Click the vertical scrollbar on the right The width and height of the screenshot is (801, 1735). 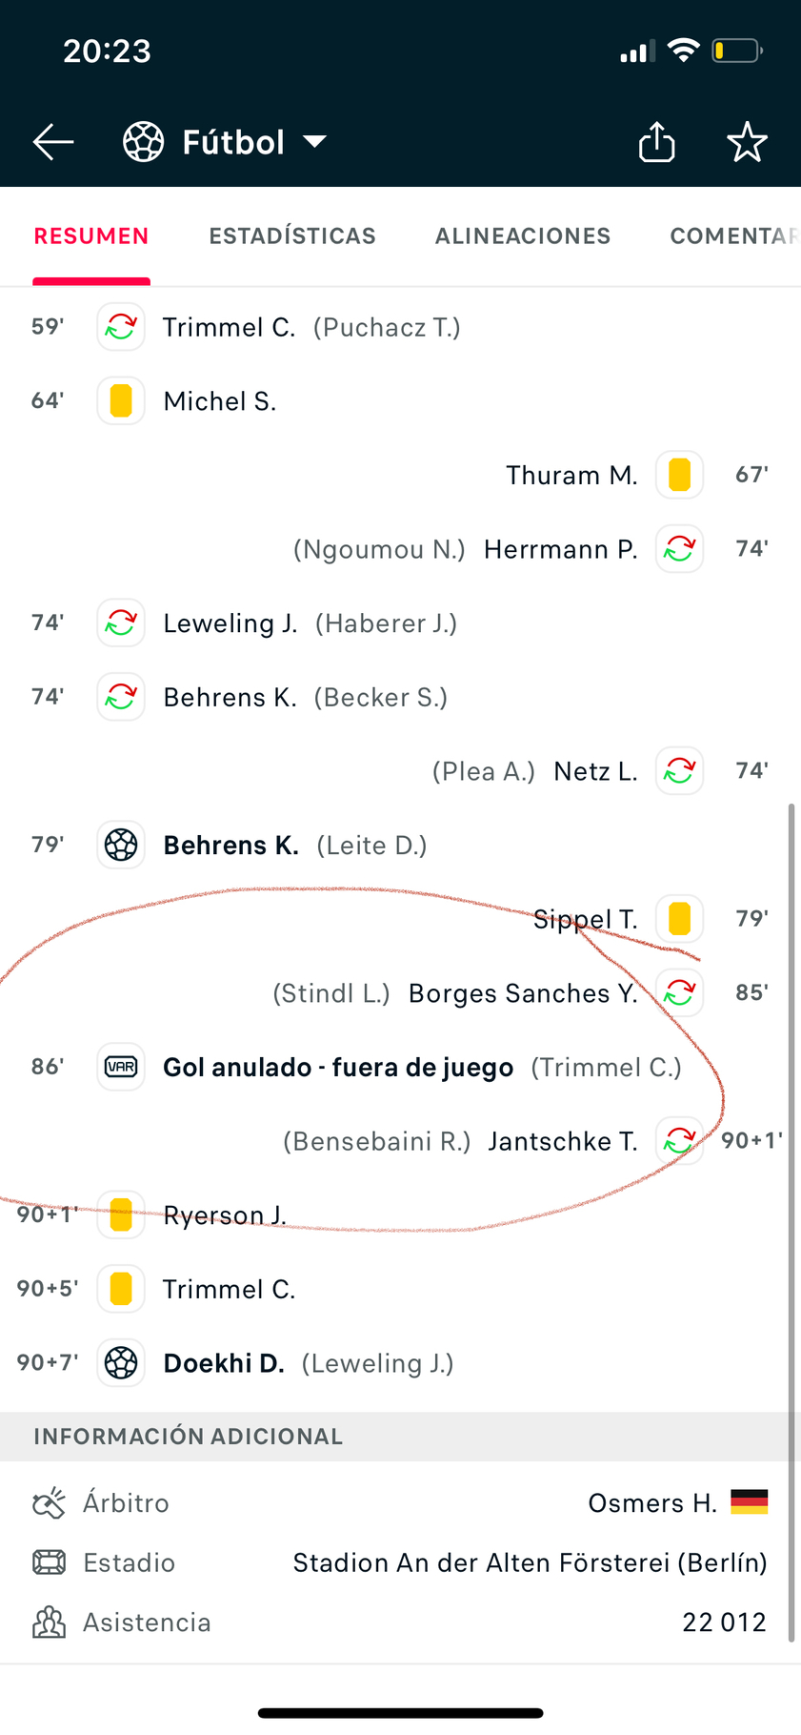(x=791, y=1222)
